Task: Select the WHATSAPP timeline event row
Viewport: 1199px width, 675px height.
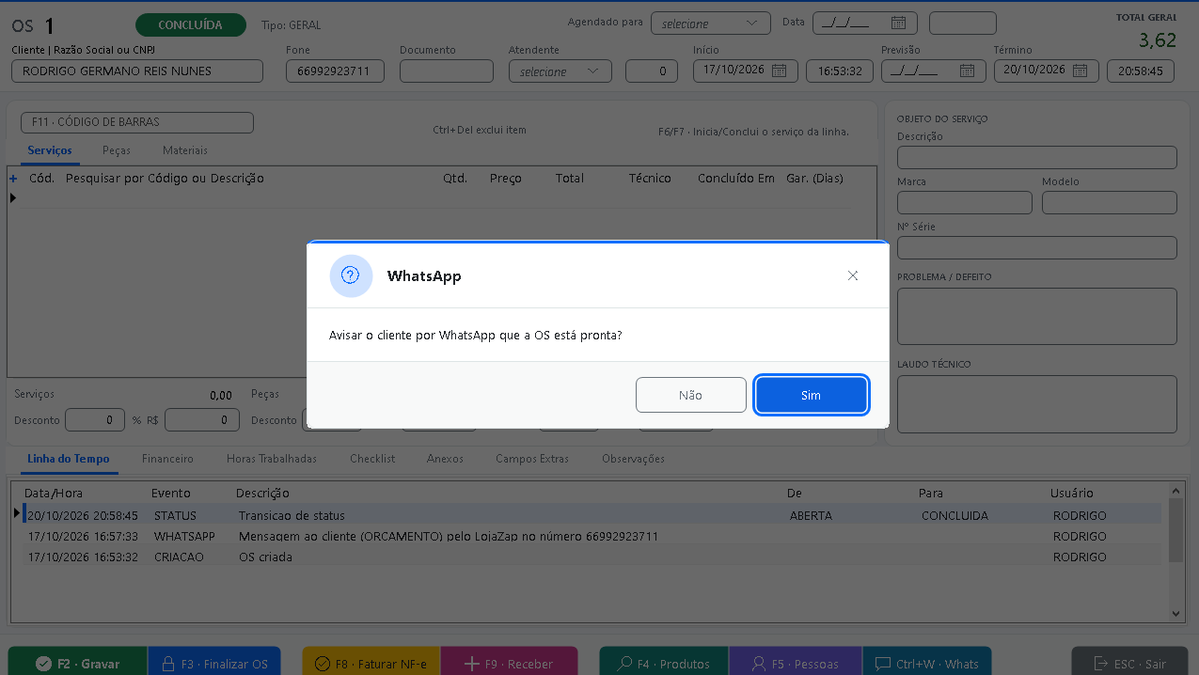Action: (x=592, y=536)
